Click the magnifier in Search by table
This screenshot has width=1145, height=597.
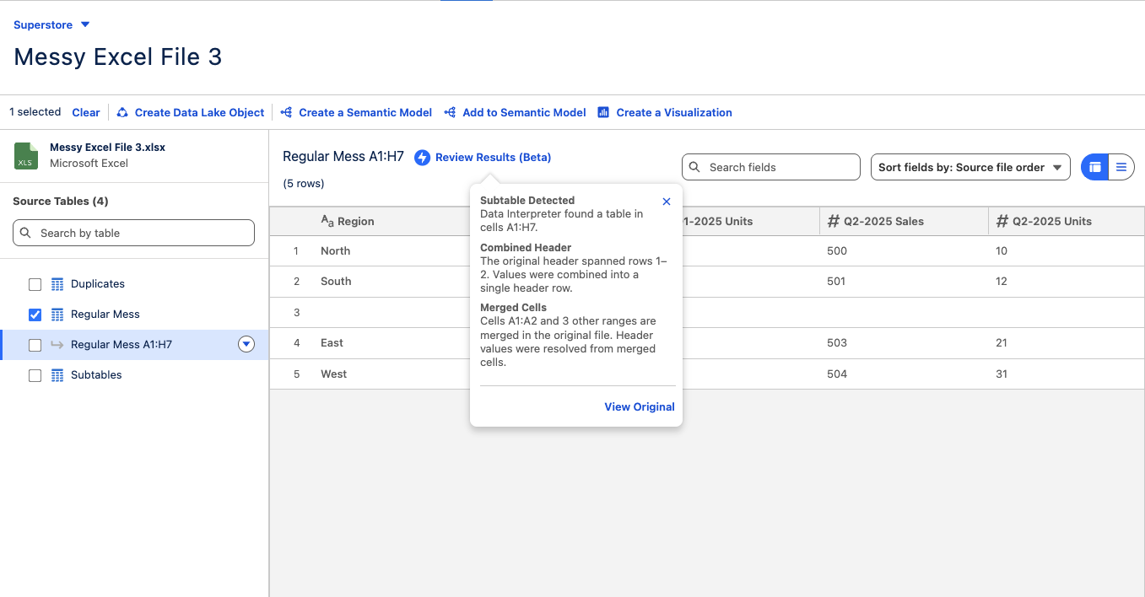coord(25,233)
